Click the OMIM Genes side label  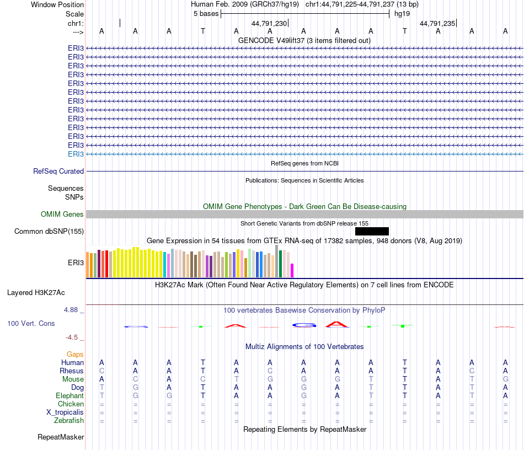tap(62, 214)
